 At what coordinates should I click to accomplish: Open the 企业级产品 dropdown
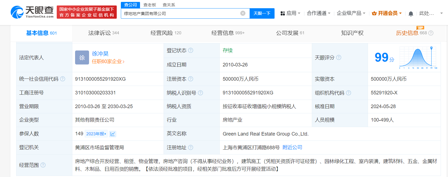click(351, 13)
